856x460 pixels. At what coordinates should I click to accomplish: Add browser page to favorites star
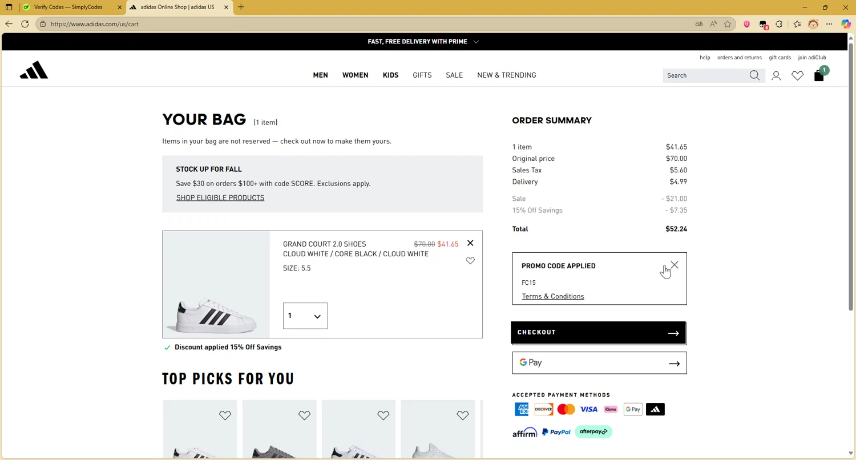(x=728, y=24)
